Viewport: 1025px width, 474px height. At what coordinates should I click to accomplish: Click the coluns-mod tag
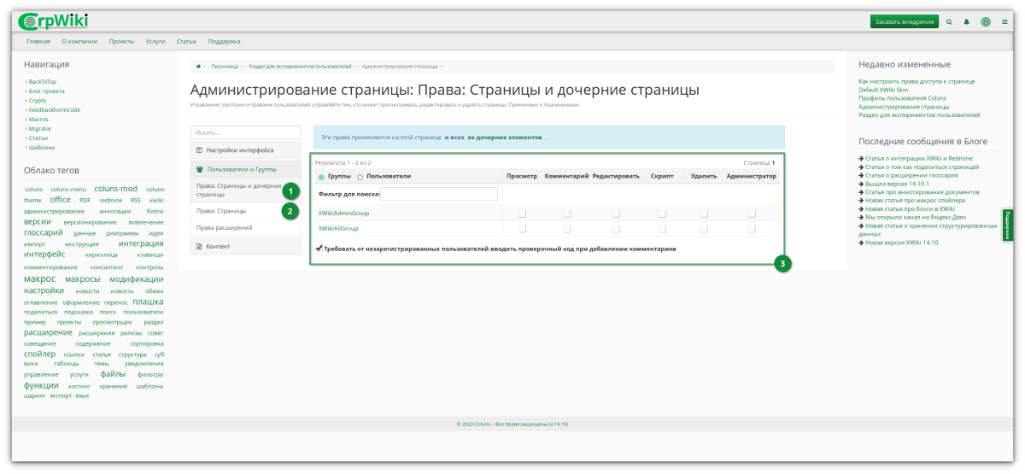tap(115, 189)
